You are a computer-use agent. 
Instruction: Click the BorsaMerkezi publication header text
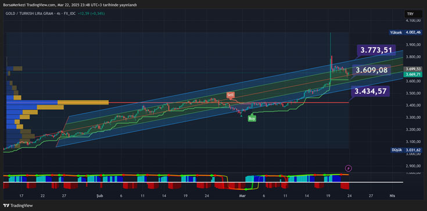pos(70,5)
